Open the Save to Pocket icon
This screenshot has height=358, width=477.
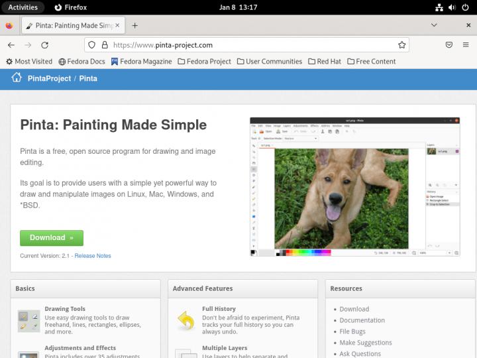pyautogui.click(x=449, y=45)
